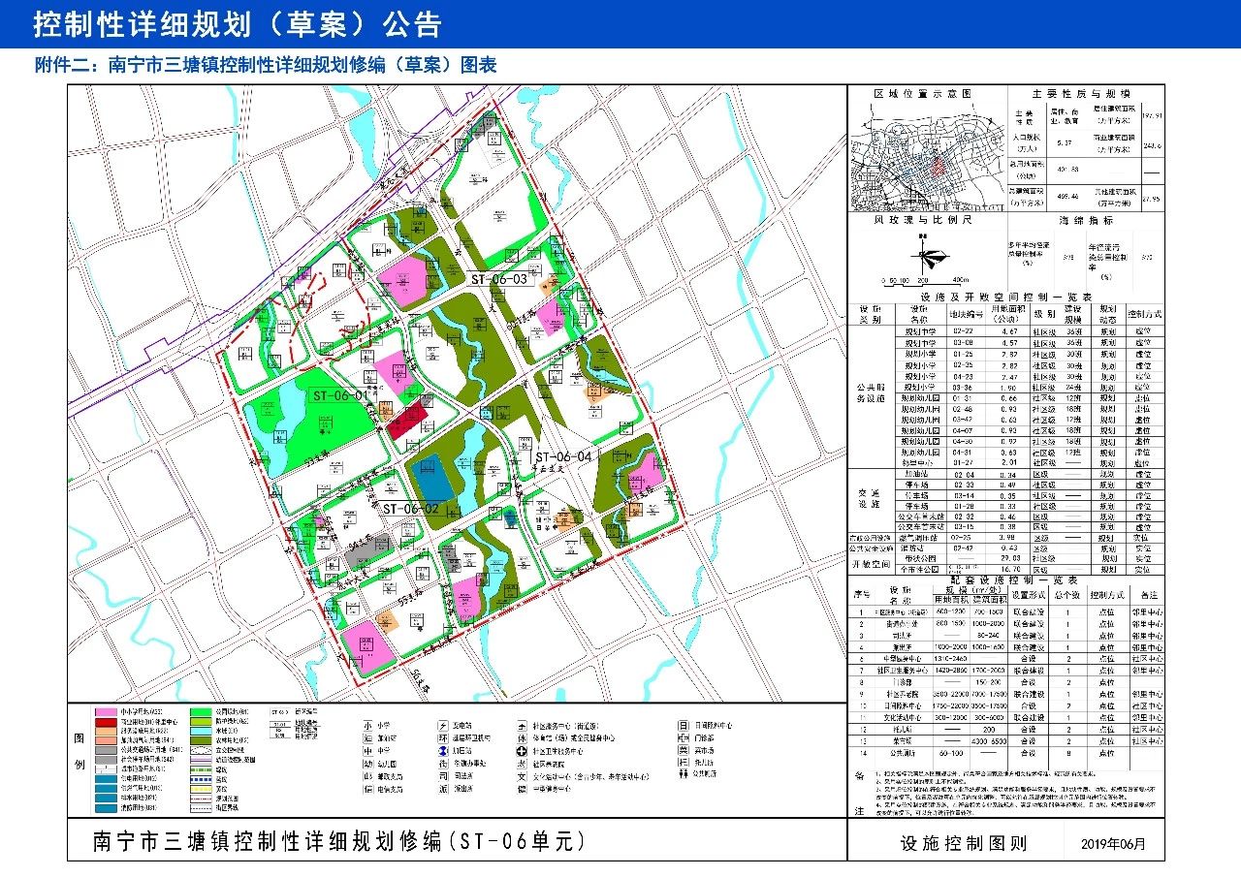Click the 体育馆 legend icon

coord(522,738)
